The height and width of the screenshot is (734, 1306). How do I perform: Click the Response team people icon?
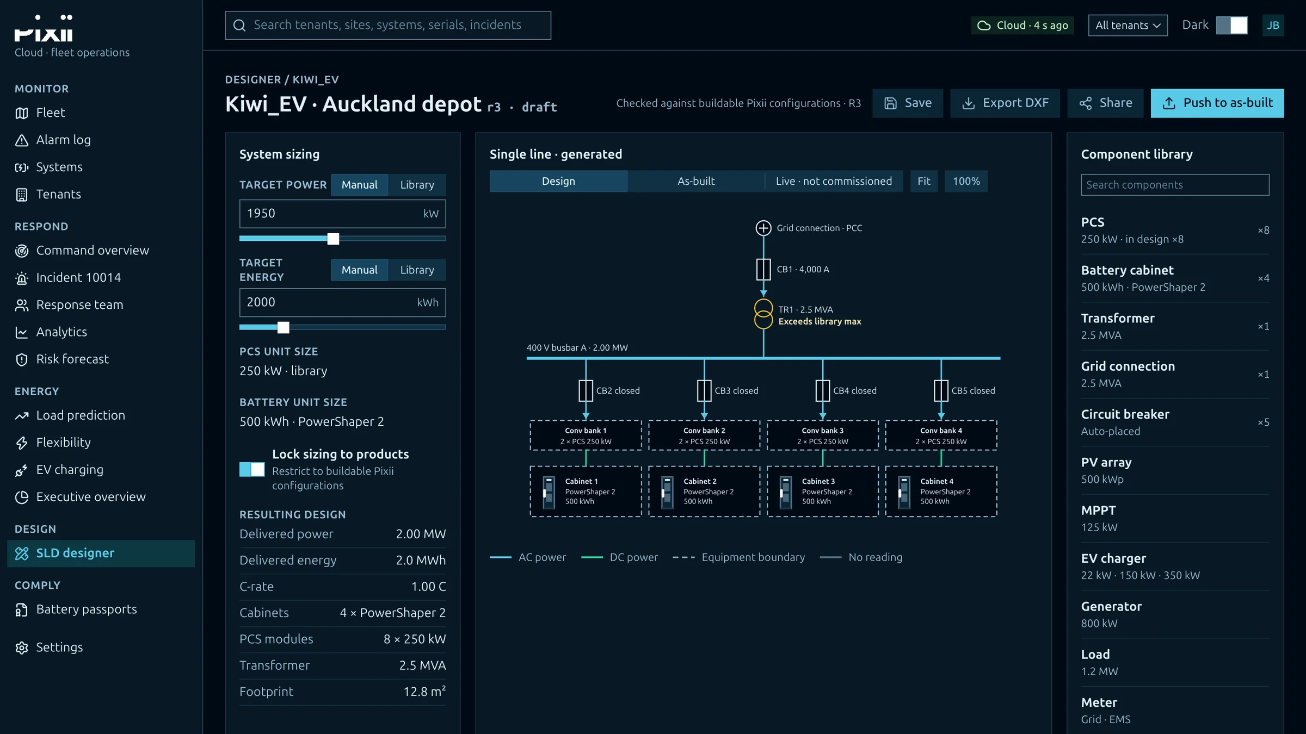click(x=21, y=305)
